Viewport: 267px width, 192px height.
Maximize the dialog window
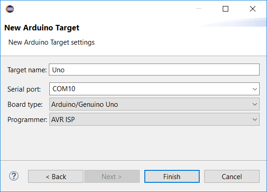(x=225, y=9)
